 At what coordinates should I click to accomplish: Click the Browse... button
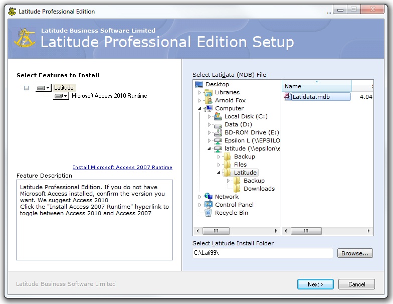(x=355, y=253)
